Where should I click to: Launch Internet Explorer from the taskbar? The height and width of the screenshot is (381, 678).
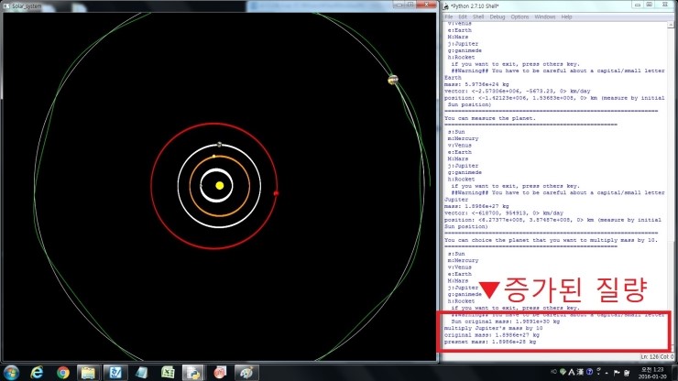pos(37,372)
